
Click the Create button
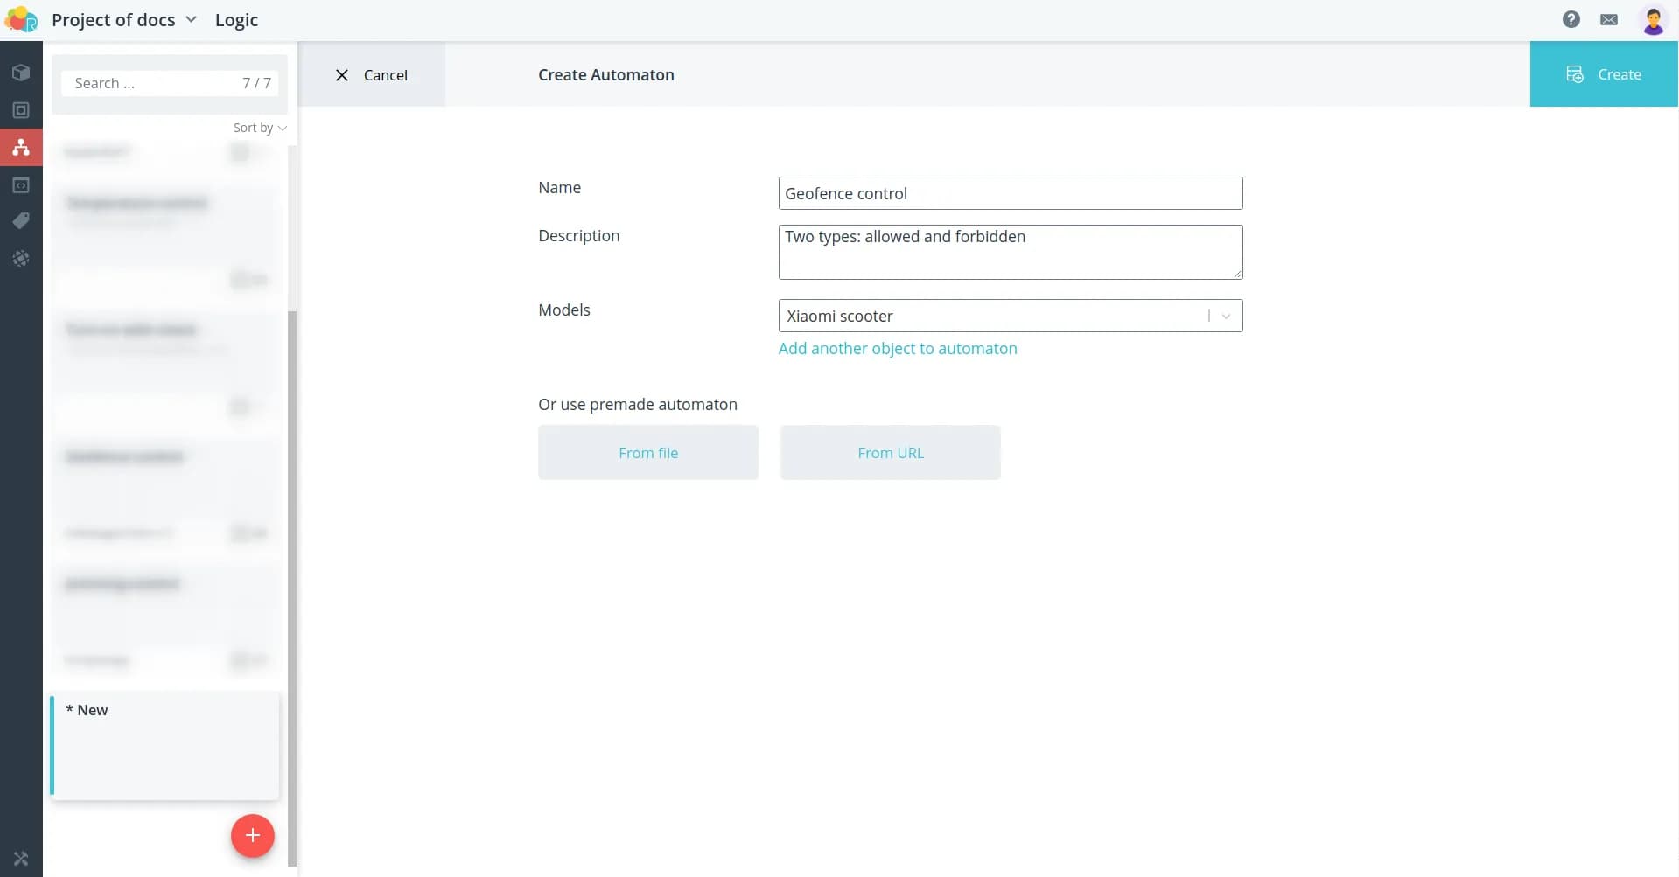pos(1603,74)
